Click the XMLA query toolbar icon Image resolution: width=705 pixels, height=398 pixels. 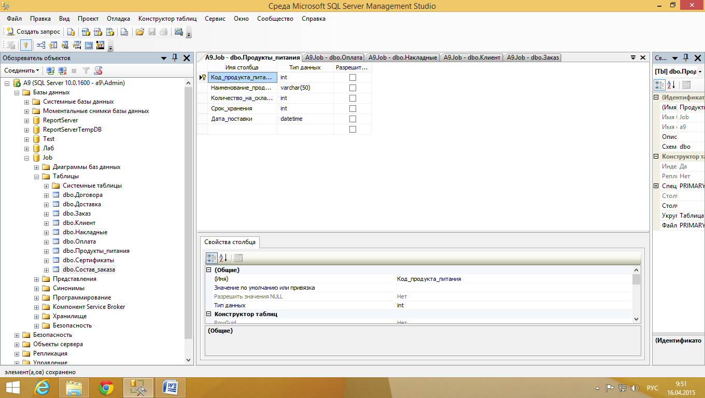[109, 32]
